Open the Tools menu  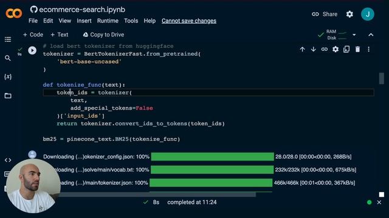click(131, 21)
